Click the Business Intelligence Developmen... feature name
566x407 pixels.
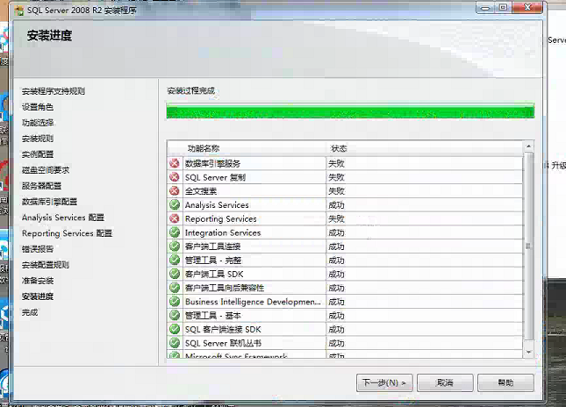253,302
